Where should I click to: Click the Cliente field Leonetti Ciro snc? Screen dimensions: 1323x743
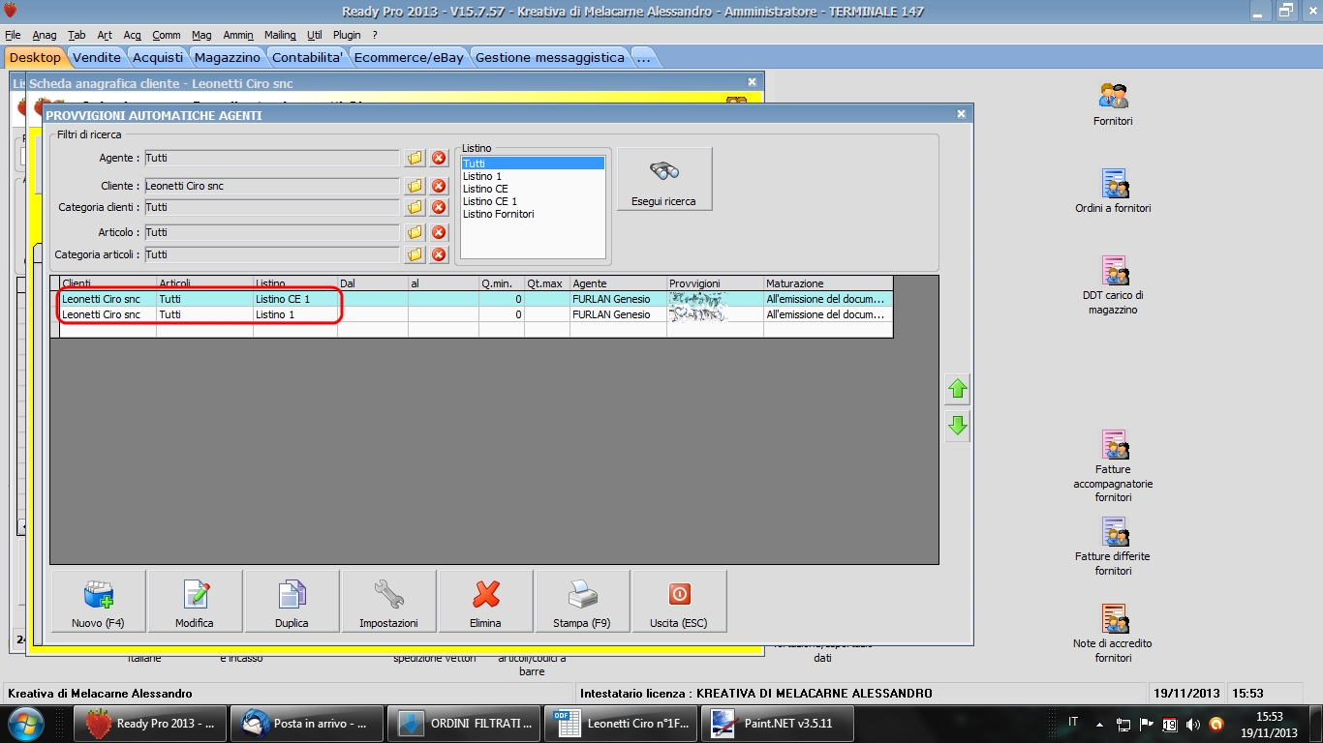click(271, 186)
